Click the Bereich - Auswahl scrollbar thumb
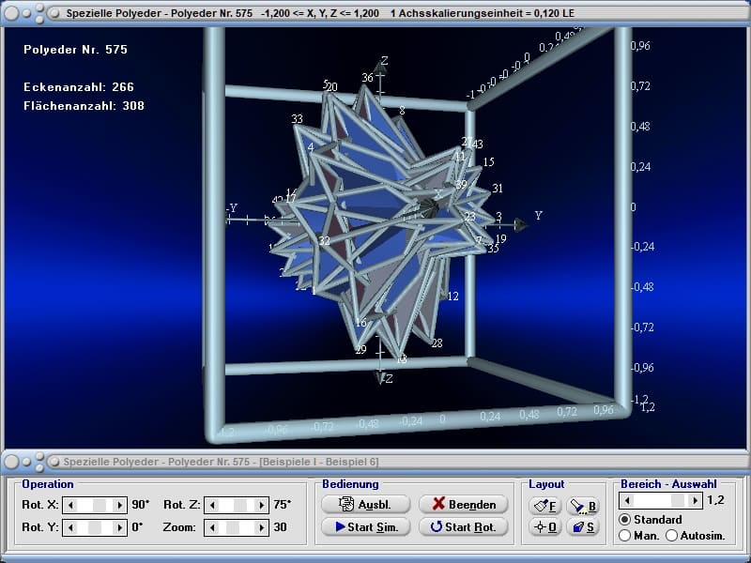Viewport: 751px width, 563px height. 678,501
